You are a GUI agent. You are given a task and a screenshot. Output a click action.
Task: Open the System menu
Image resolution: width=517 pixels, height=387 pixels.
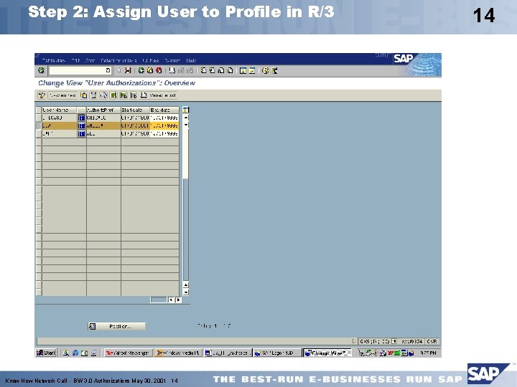tap(172, 60)
